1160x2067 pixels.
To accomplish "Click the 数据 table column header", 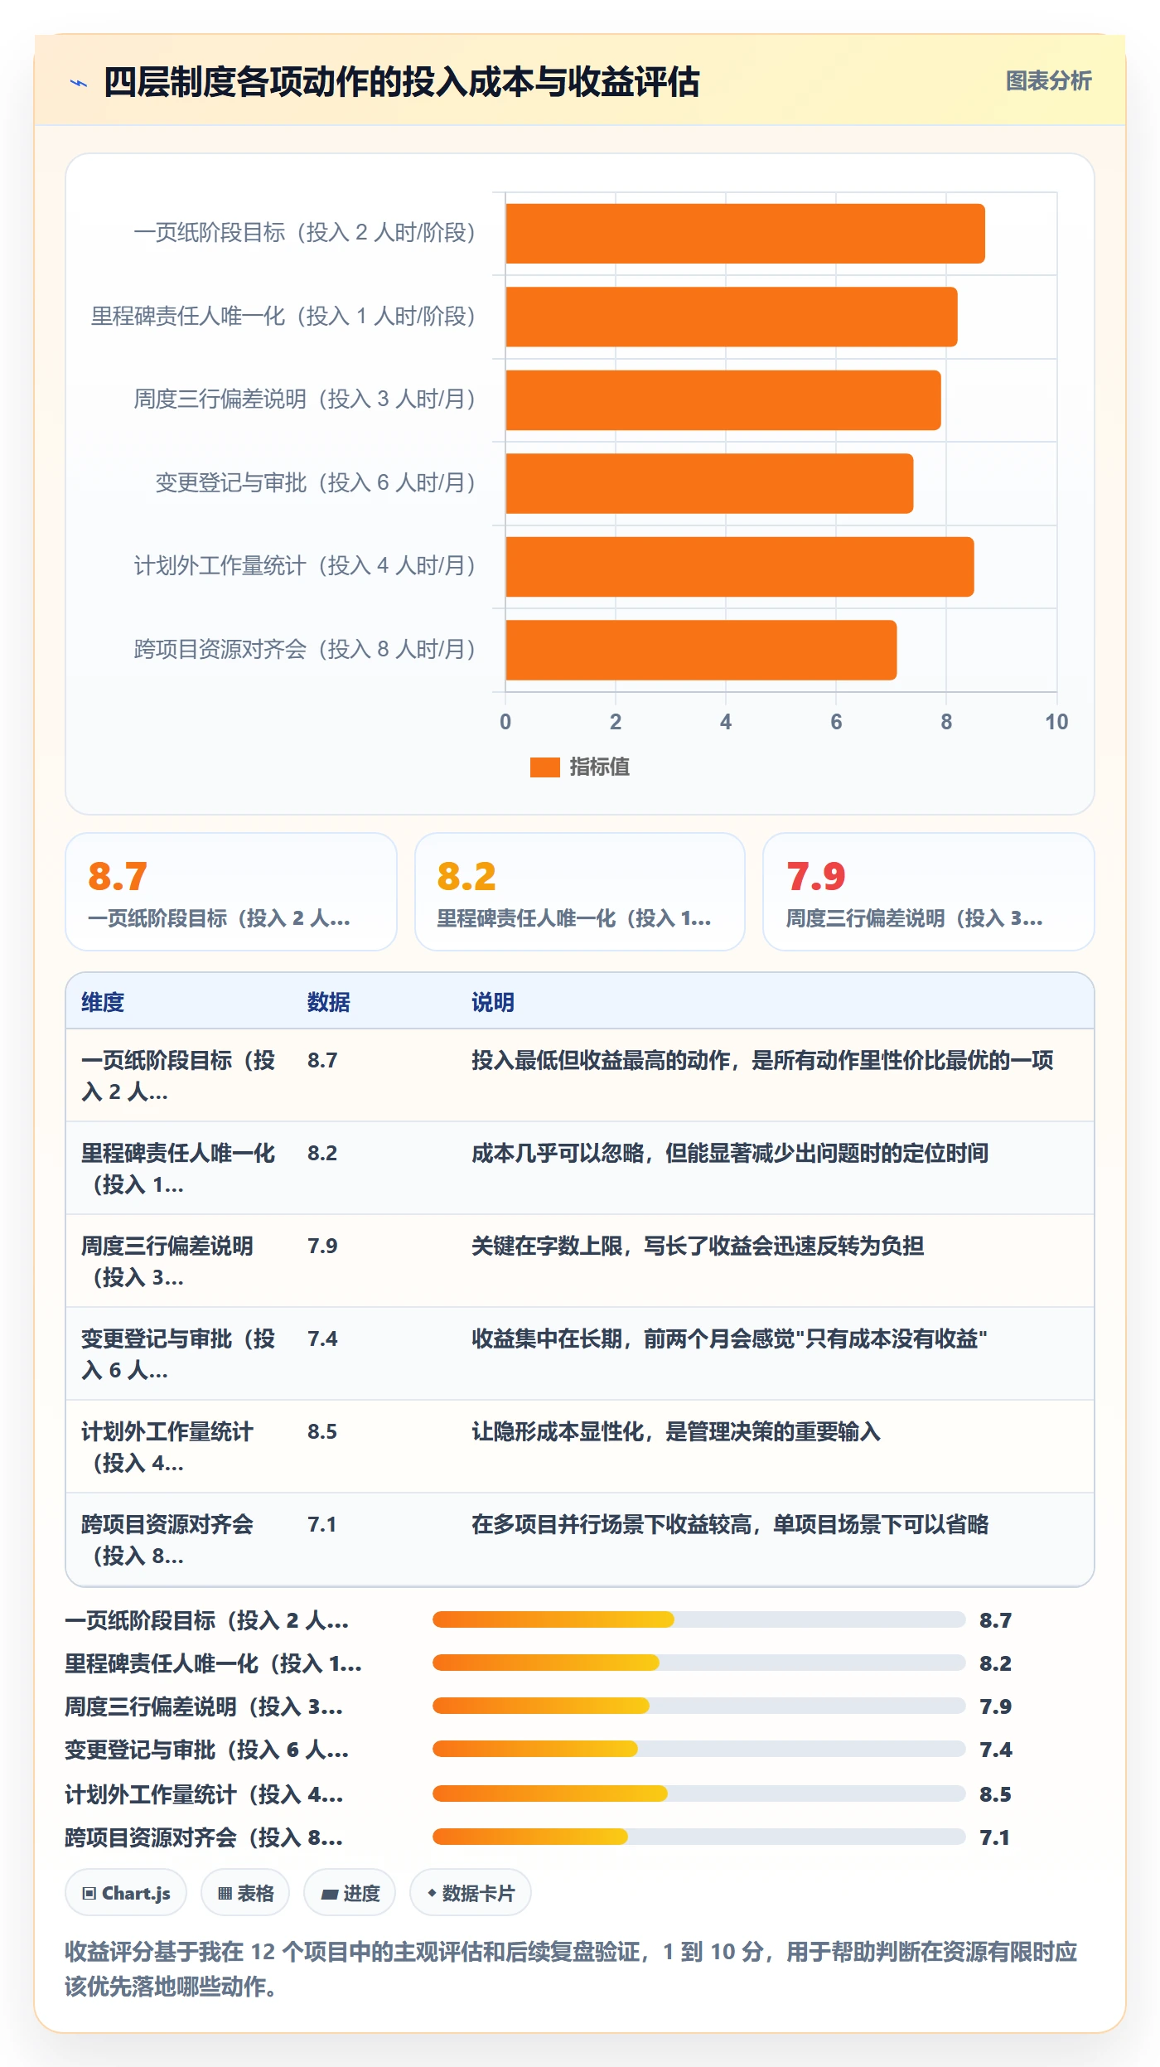I will [x=329, y=1002].
